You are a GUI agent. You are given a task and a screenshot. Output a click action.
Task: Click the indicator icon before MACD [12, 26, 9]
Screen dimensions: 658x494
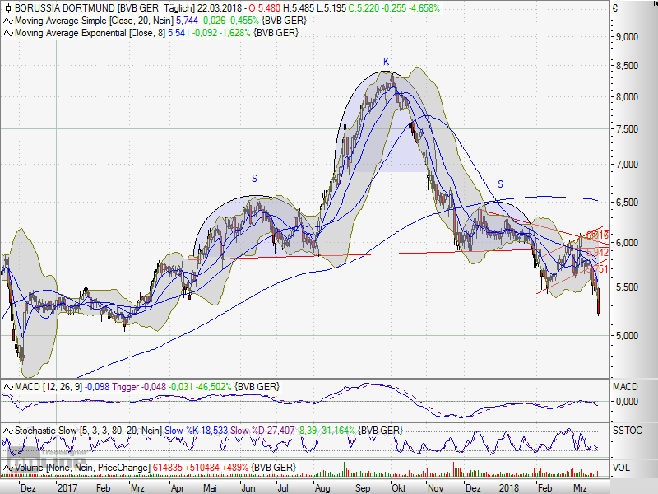(x=8, y=387)
